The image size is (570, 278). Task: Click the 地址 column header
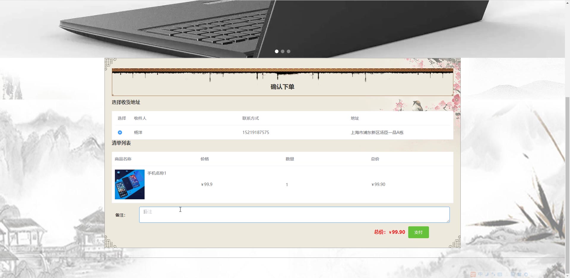coord(355,118)
